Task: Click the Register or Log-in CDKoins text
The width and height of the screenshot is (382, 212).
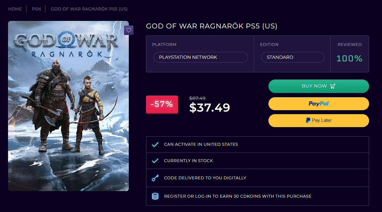Action: 238,197
